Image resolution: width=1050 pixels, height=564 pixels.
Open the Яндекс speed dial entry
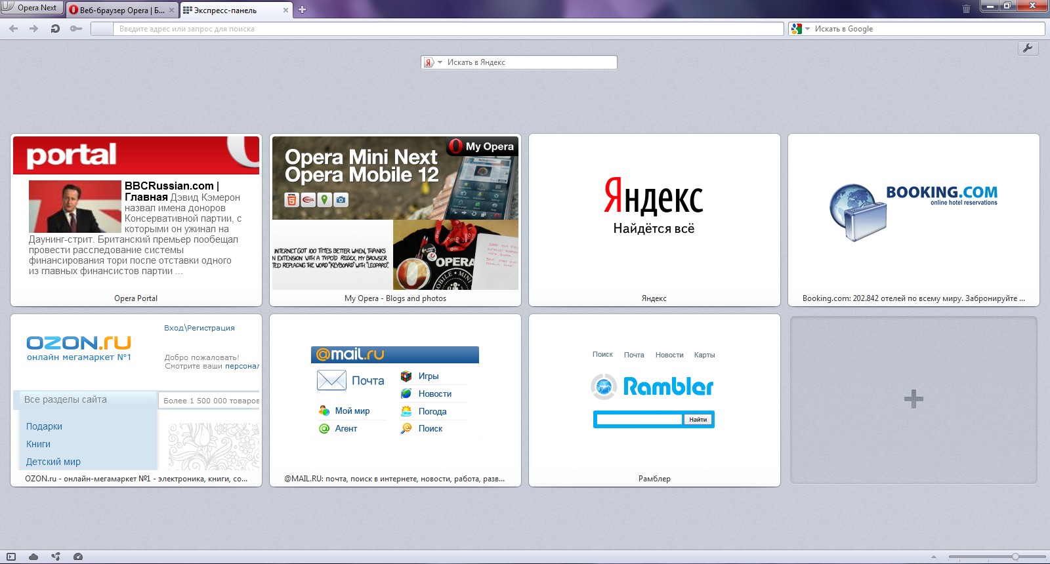[x=654, y=220]
